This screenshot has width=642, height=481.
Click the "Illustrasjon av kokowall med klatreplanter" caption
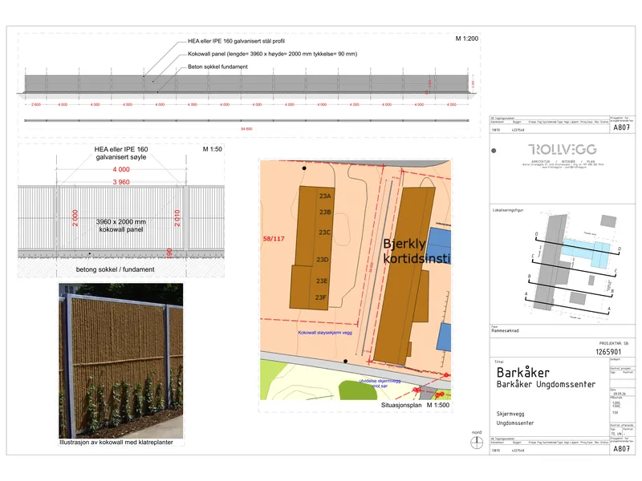(x=116, y=443)
